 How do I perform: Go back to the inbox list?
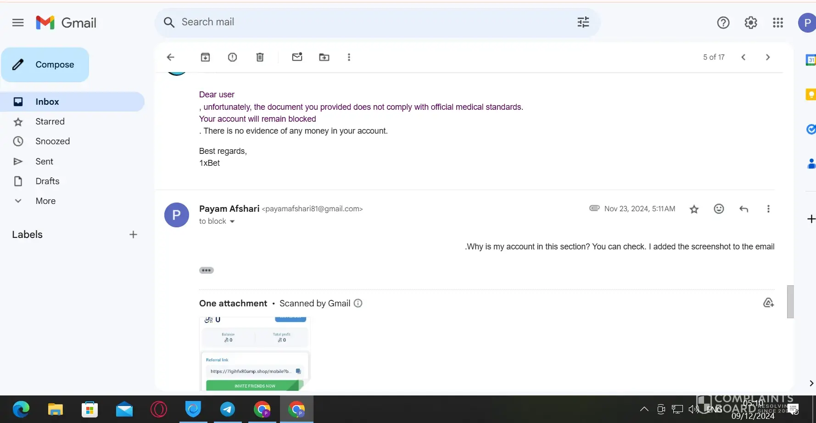tap(171, 57)
